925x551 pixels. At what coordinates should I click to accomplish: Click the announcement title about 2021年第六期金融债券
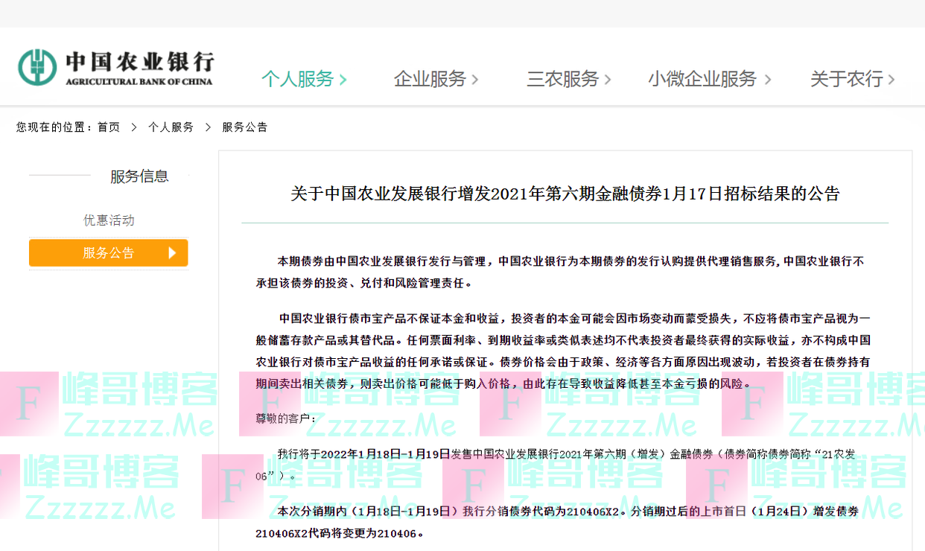[565, 194]
